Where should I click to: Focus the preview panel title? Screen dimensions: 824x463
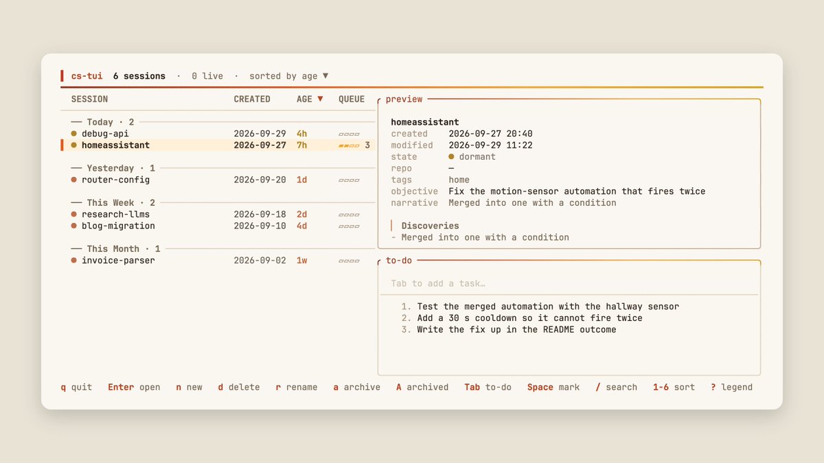(404, 99)
